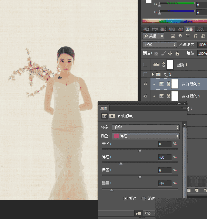This screenshot has height=219, width=207.
Task: Expand the 组 1 group triangle
Action: [153, 74]
